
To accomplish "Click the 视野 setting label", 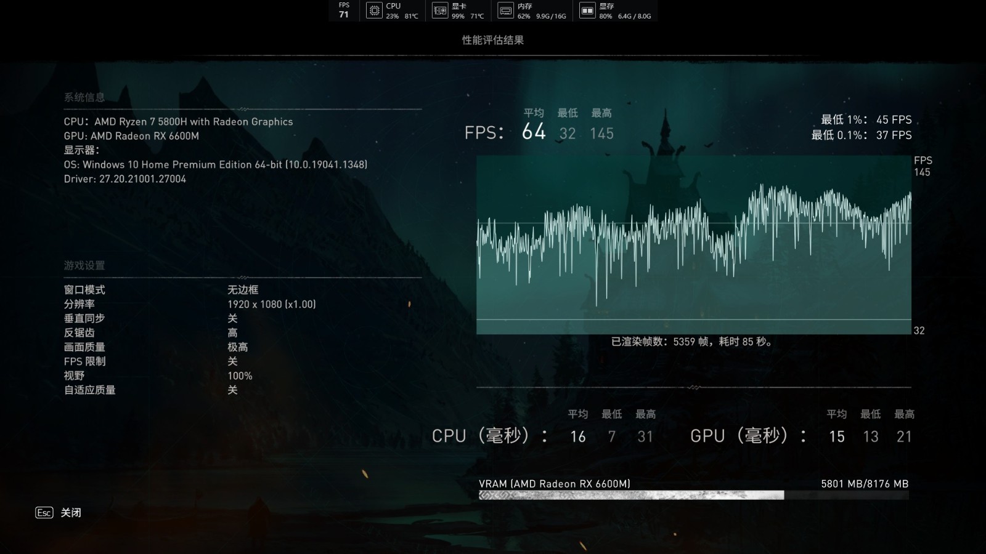I will click(x=74, y=375).
